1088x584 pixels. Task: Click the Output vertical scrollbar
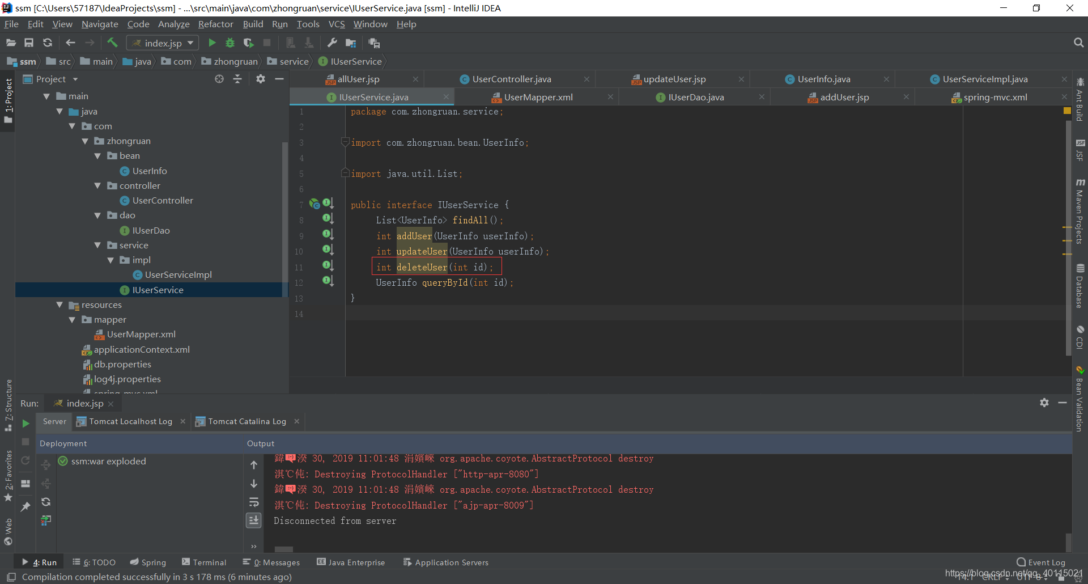(x=1068, y=541)
